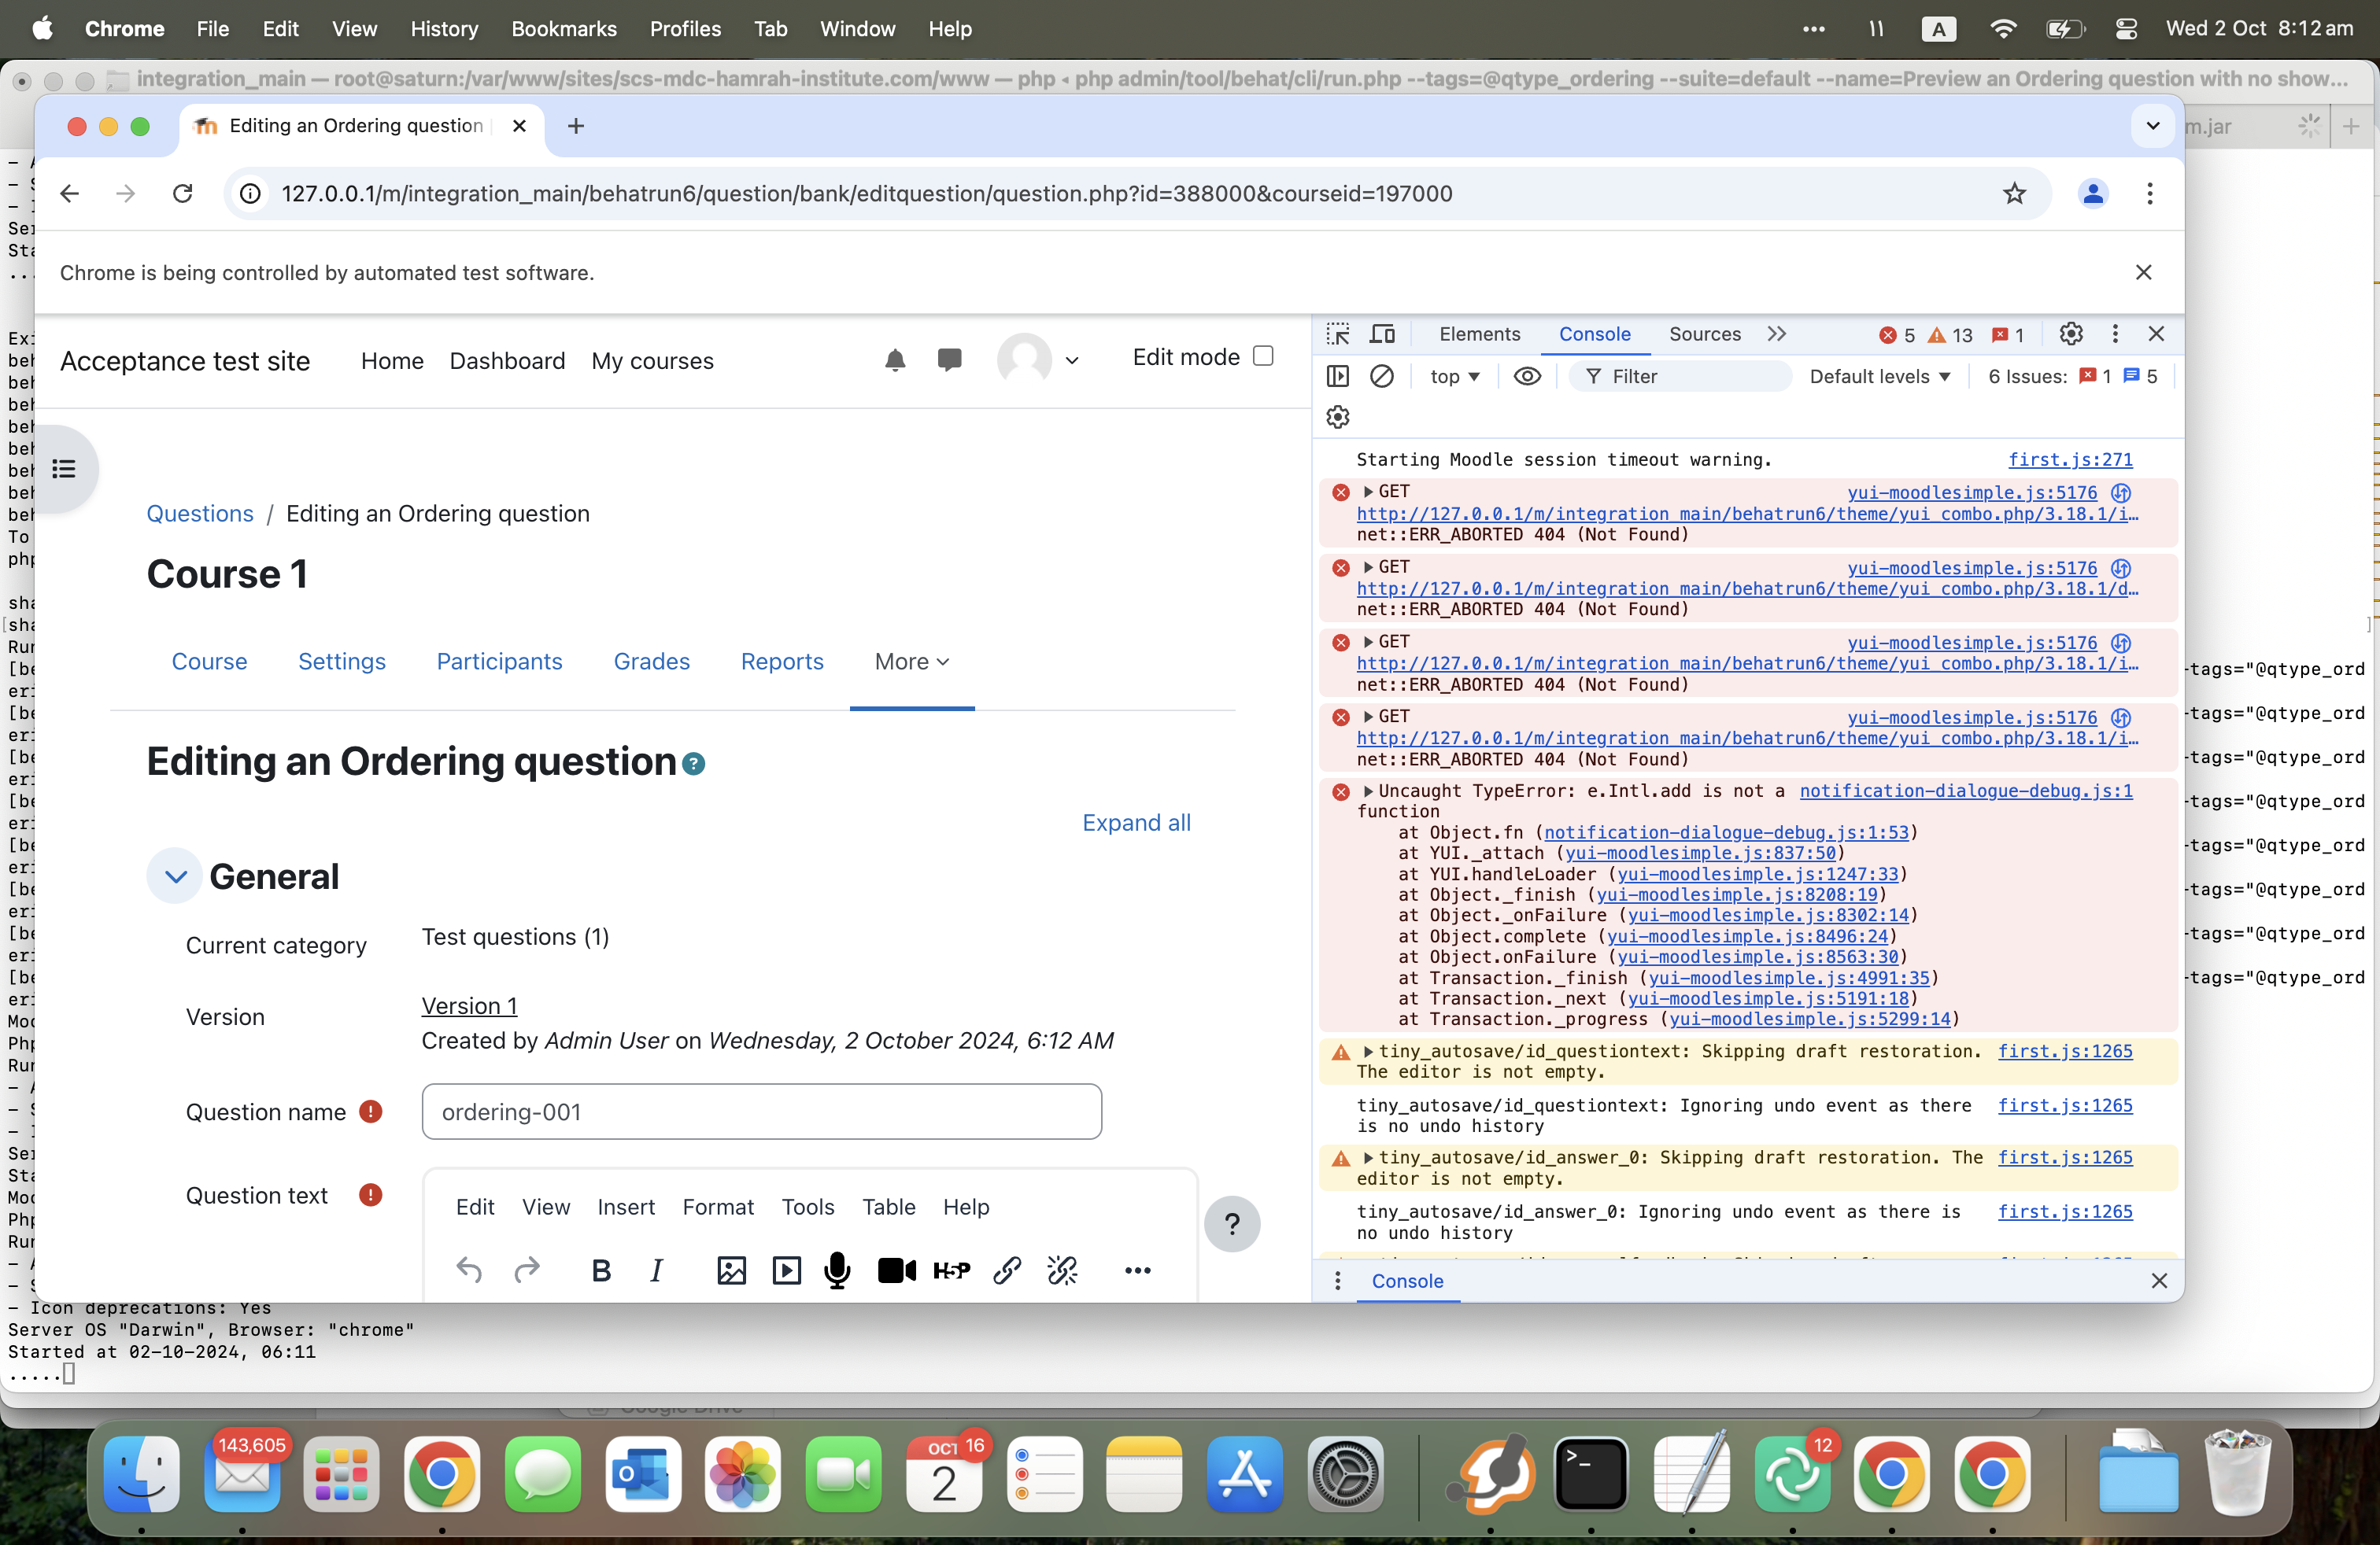
Task: Click the undo icon in the editor toolbar
Action: click(x=469, y=1270)
